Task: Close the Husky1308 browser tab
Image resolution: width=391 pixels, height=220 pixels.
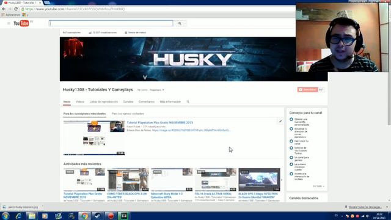Action: 40,2
